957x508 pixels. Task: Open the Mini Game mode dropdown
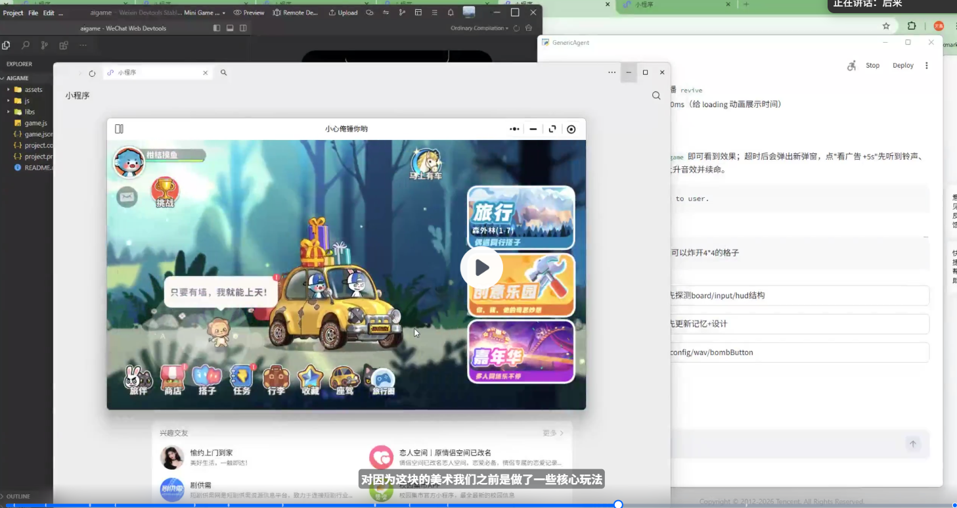point(205,12)
